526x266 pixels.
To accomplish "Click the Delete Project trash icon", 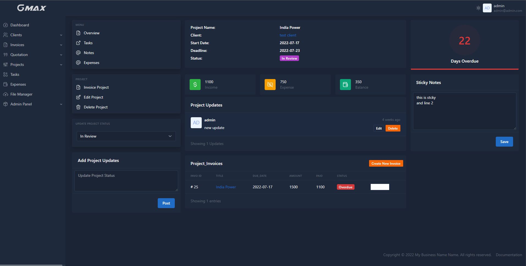I will [78, 107].
